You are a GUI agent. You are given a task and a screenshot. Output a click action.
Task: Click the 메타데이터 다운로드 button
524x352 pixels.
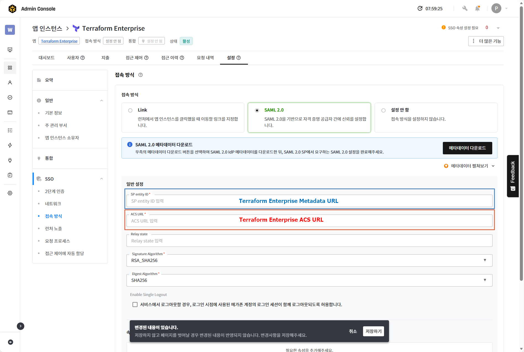click(467, 148)
